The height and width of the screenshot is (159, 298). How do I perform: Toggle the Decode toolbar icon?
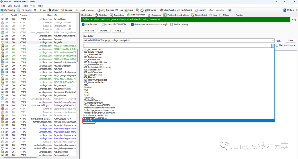pos(62,10)
